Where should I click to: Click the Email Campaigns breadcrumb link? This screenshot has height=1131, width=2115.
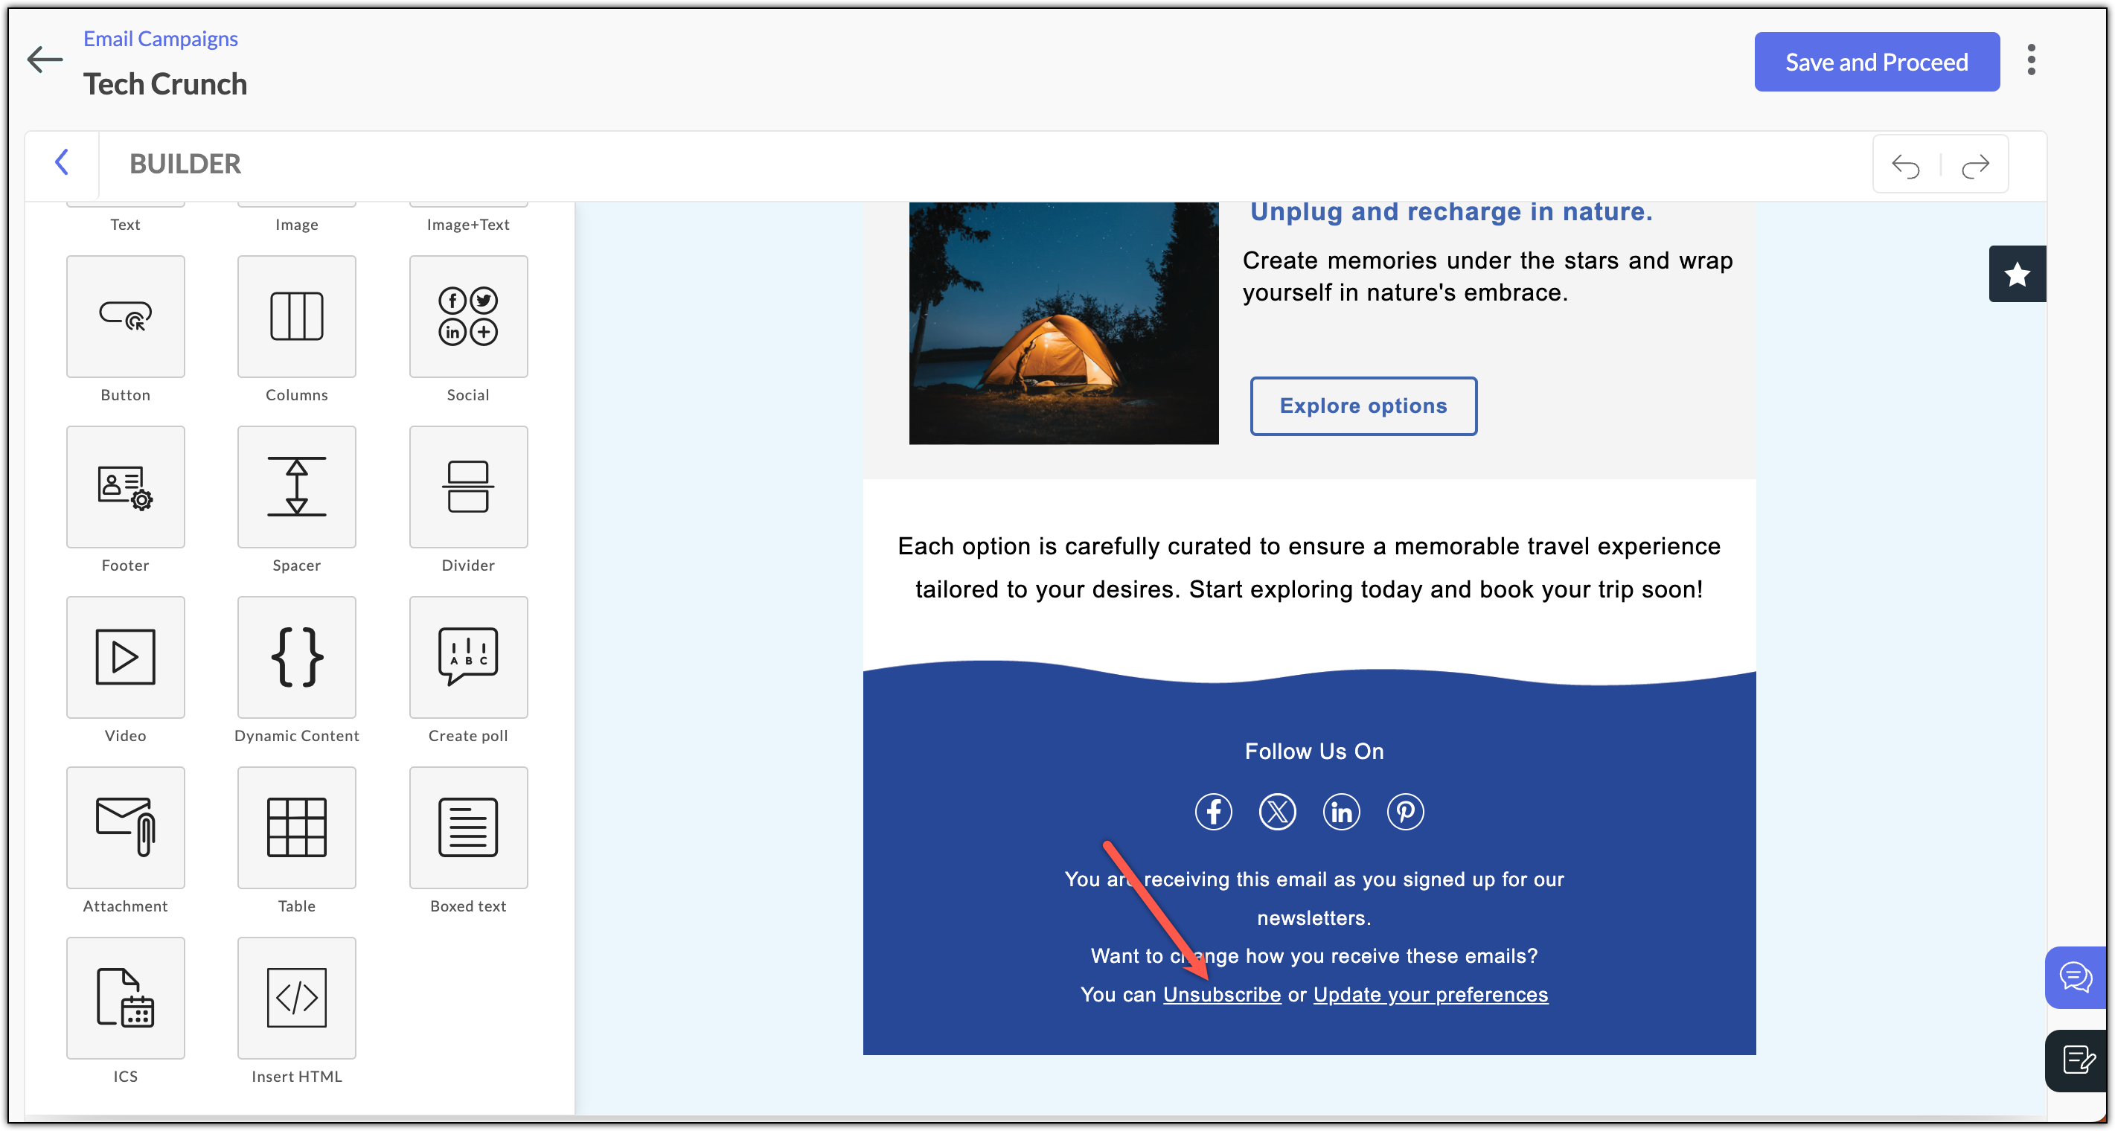click(160, 39)
